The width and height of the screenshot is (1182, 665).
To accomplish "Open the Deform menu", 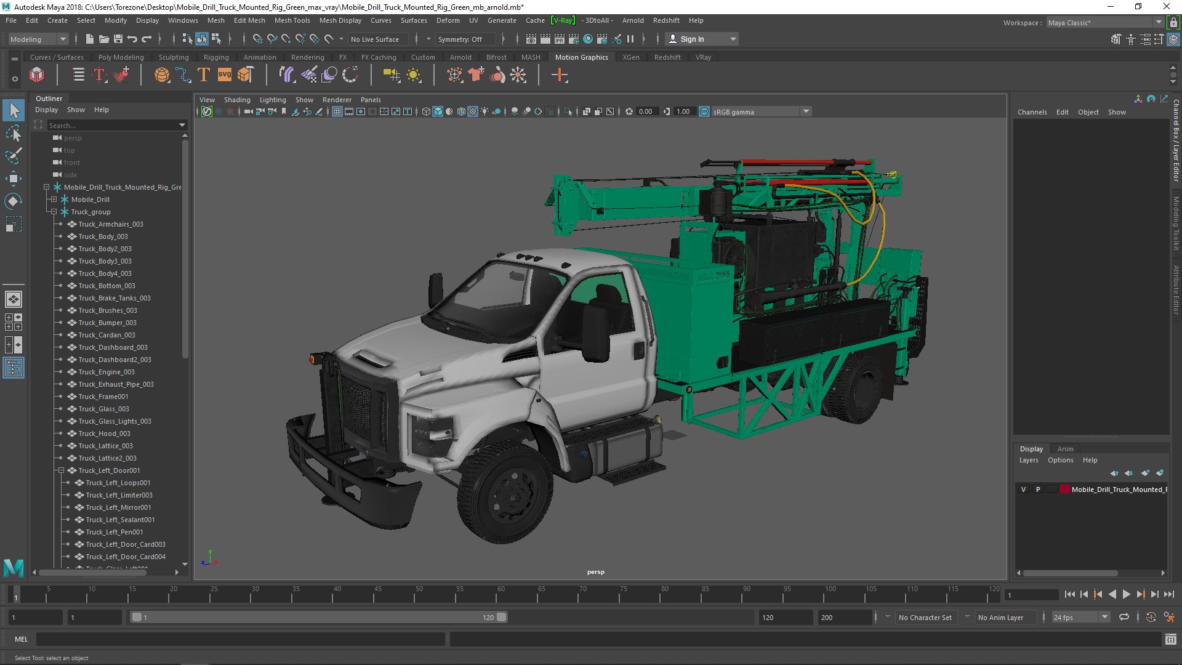I will point(448,20).
